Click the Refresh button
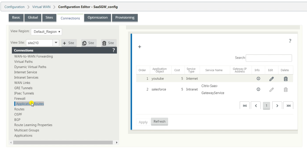Screen dimensions: 307x148 (x=159, y=122)
